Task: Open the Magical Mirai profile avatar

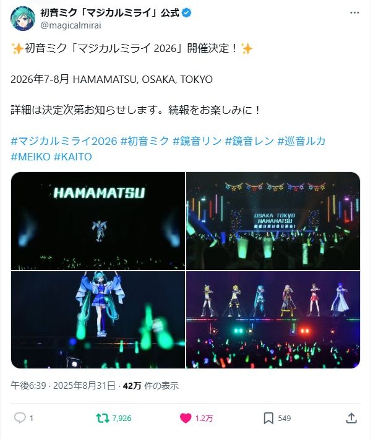Action: click(x=23, y=19)
